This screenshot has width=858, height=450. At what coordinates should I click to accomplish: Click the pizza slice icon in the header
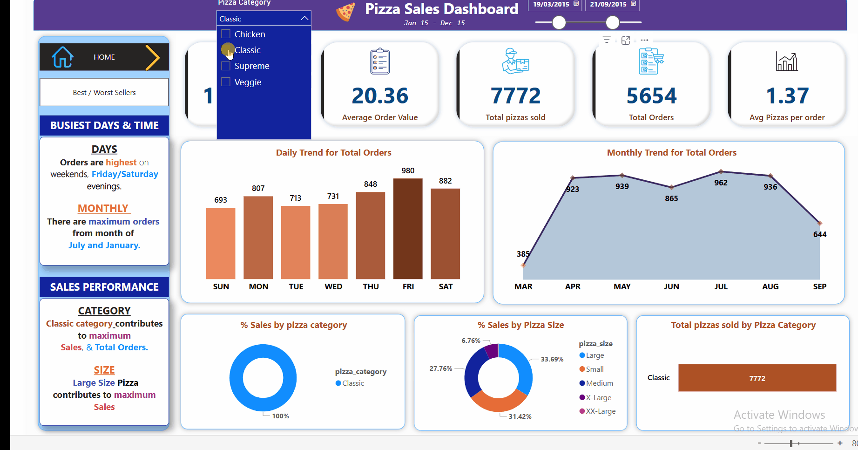point(345,11)
